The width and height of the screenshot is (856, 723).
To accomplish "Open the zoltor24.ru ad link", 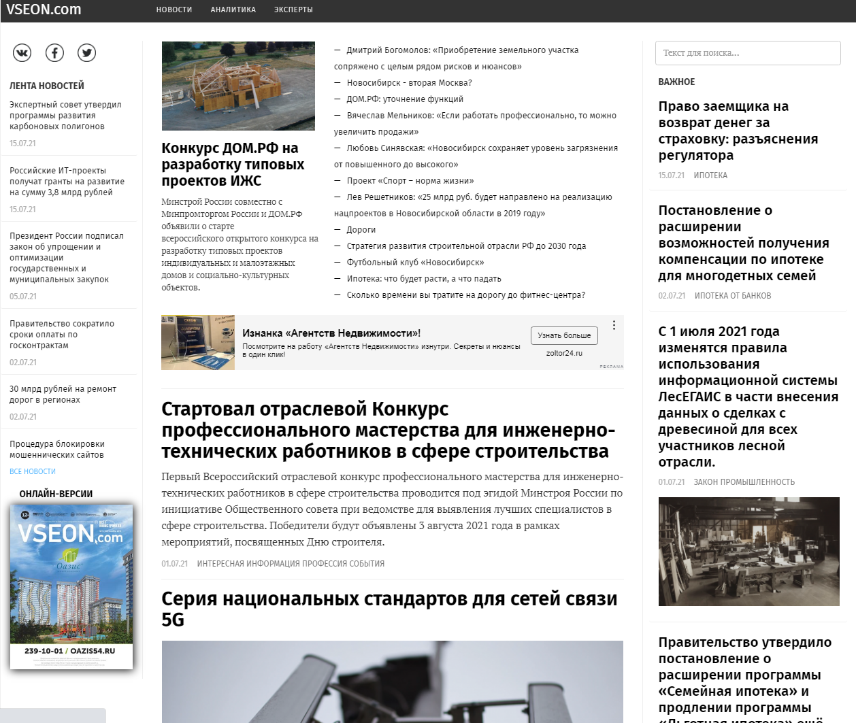I will (564, 353).
